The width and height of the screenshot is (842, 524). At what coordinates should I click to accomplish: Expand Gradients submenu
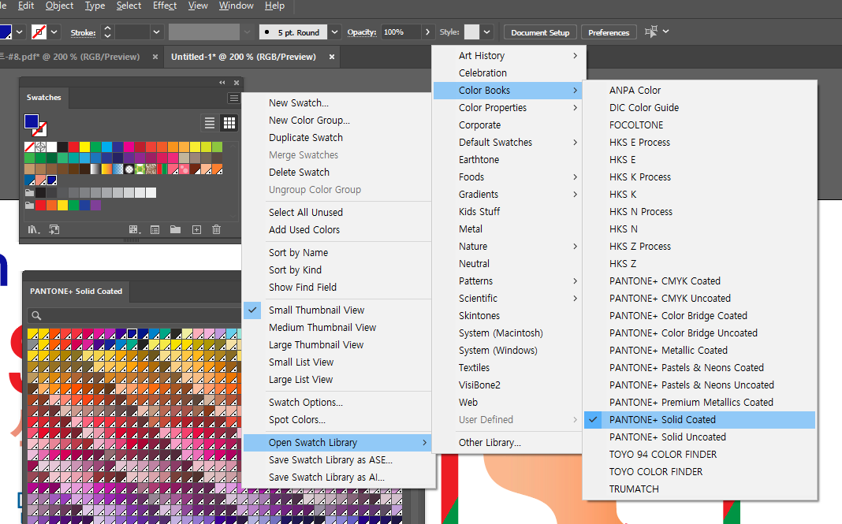click(x=509, y=195)
